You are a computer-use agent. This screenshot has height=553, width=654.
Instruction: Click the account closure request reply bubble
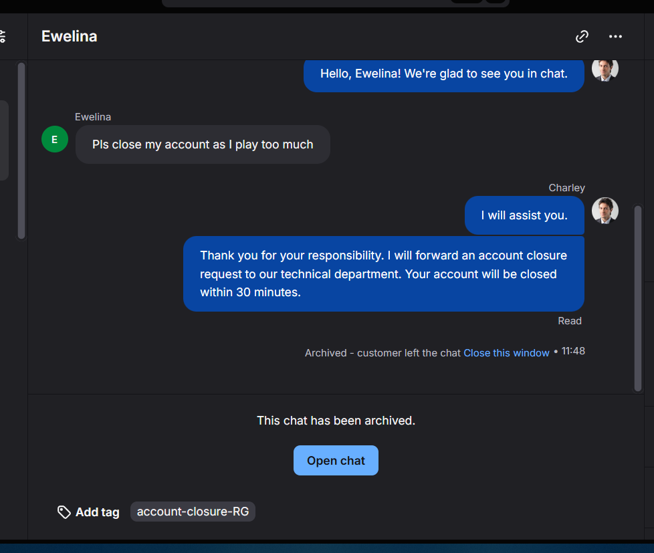tap(383, 273)
